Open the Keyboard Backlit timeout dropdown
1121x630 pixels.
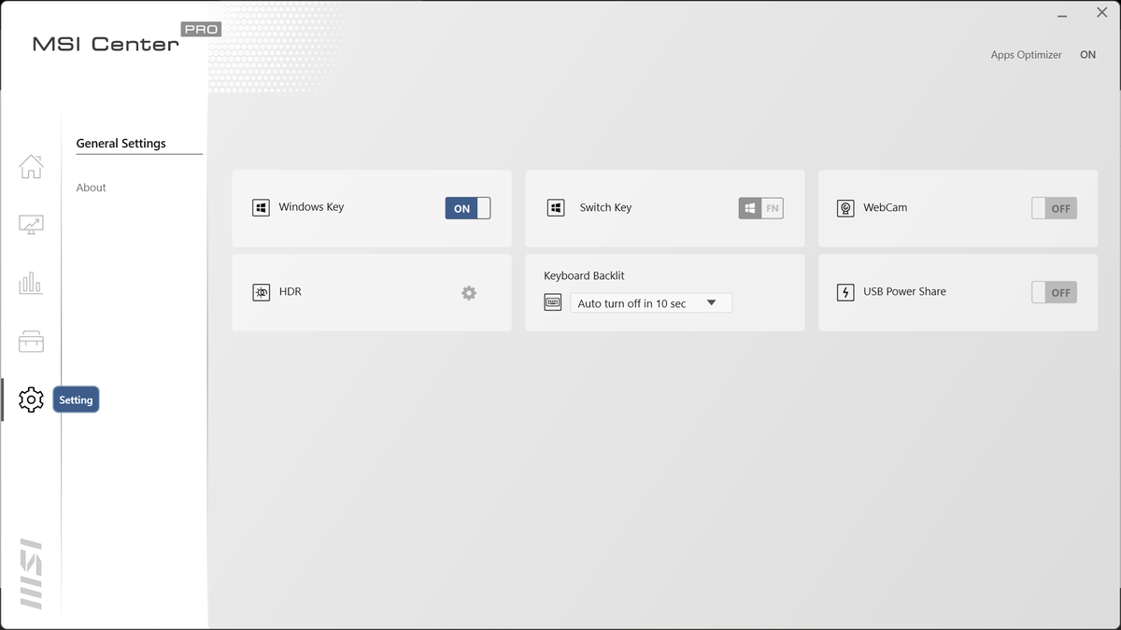click(651, 303)
